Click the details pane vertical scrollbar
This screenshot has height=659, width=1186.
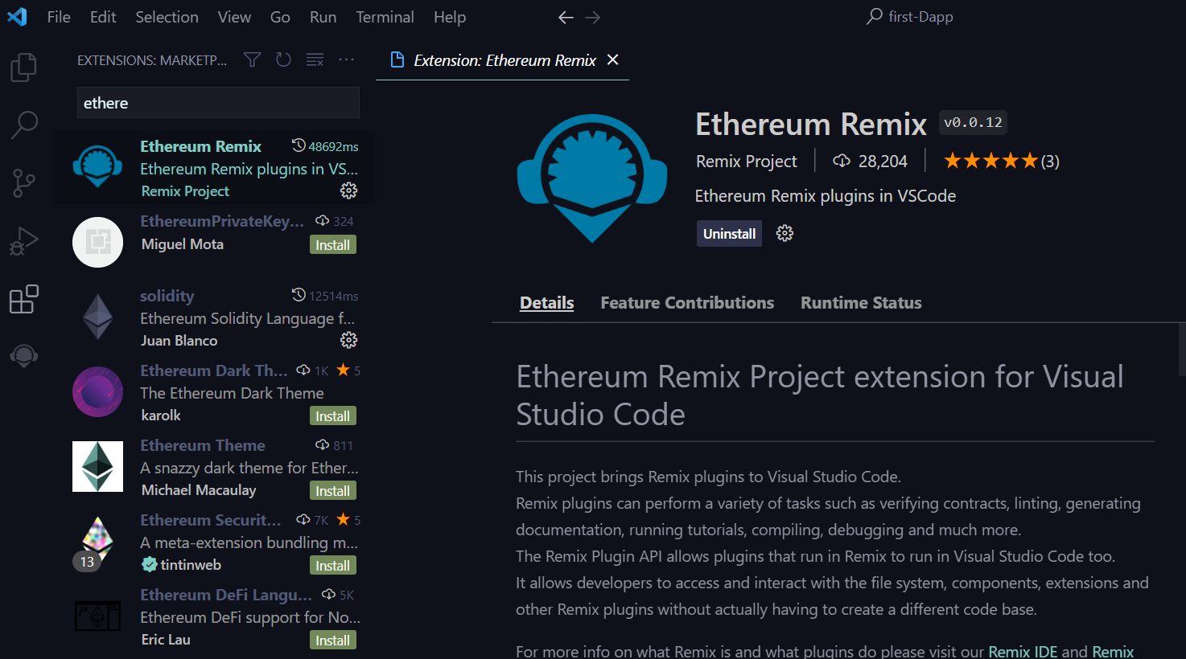pos(1181,349)
